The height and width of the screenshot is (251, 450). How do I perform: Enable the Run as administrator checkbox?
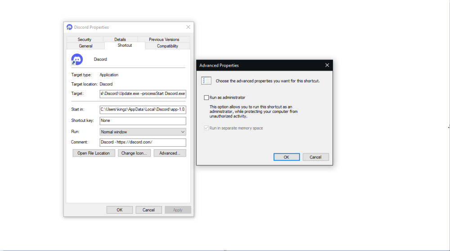coord(207,98)
